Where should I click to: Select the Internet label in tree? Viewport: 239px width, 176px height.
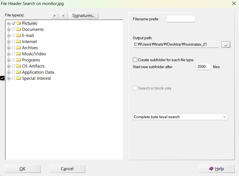(x=29, y=41)
